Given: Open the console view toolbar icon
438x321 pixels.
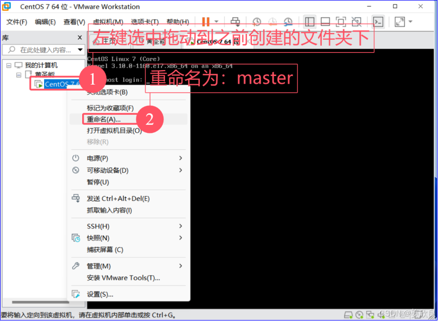Looking at the screenshot, I should pos(378,22).
